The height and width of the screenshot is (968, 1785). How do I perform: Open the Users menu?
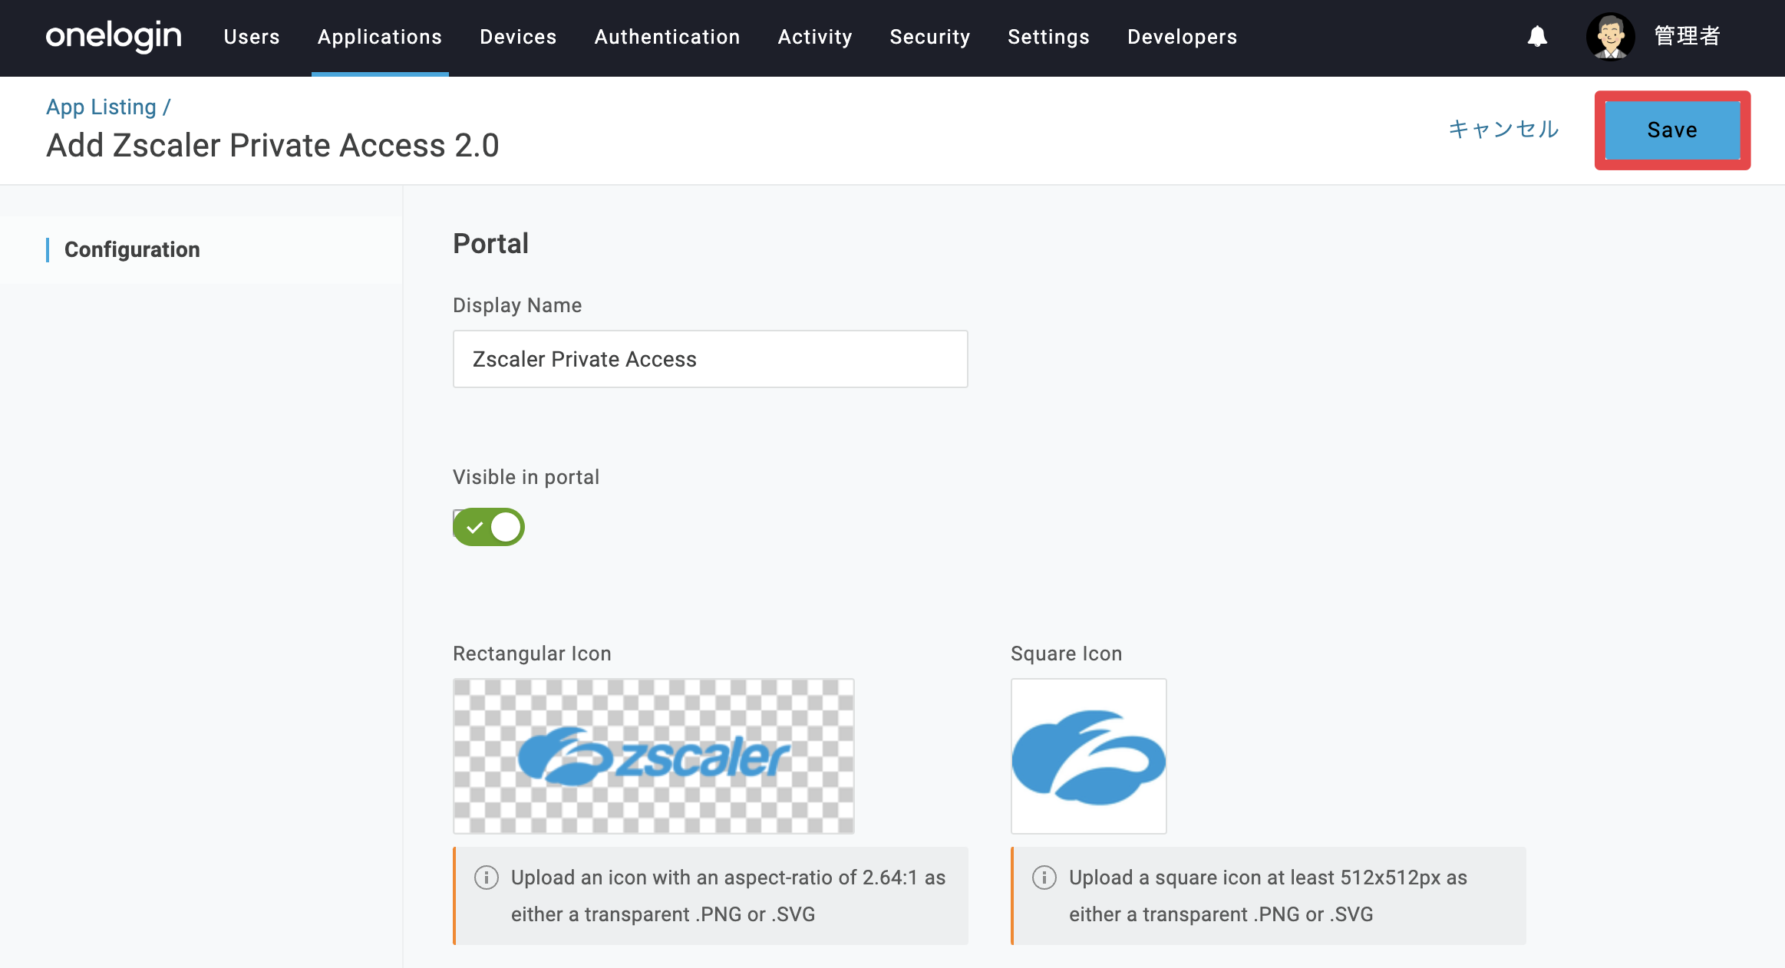click(x=252, y=37)
